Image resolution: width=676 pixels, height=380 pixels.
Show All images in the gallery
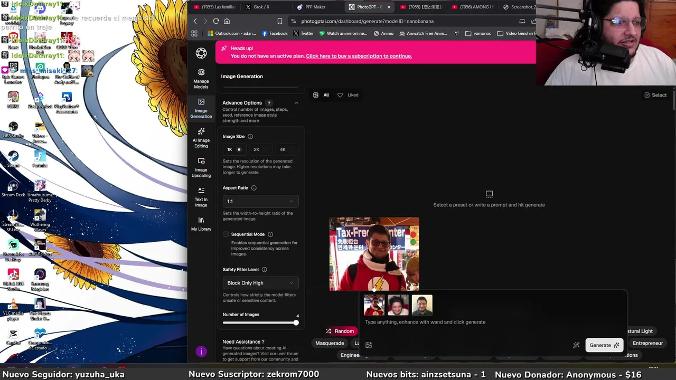321,95
